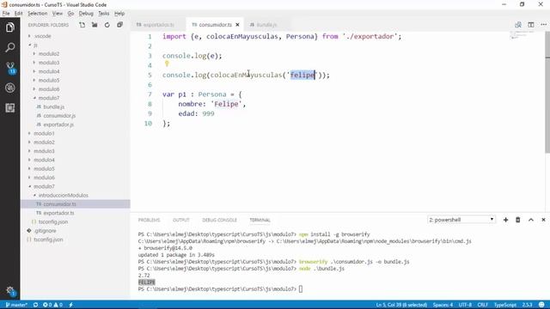Viewport: 550px width, 309px height.
Task: Open the terminal selector '2: powershell' dropdown
Action: [461, 220]
